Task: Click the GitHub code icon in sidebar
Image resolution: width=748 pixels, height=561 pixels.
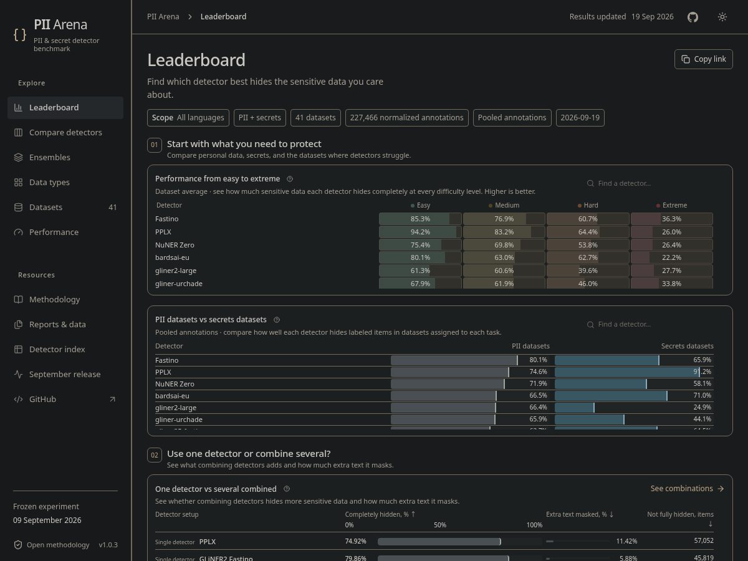Action: [x=18, y=399]
